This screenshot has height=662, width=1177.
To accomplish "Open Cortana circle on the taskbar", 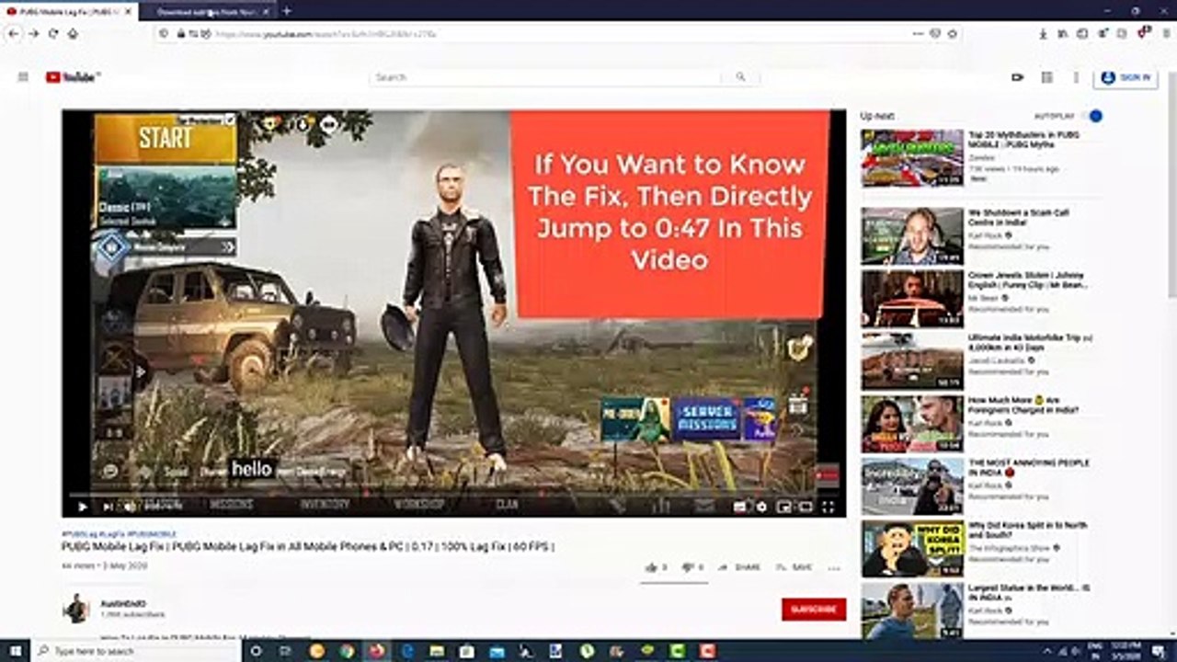I will coord(256,651).
